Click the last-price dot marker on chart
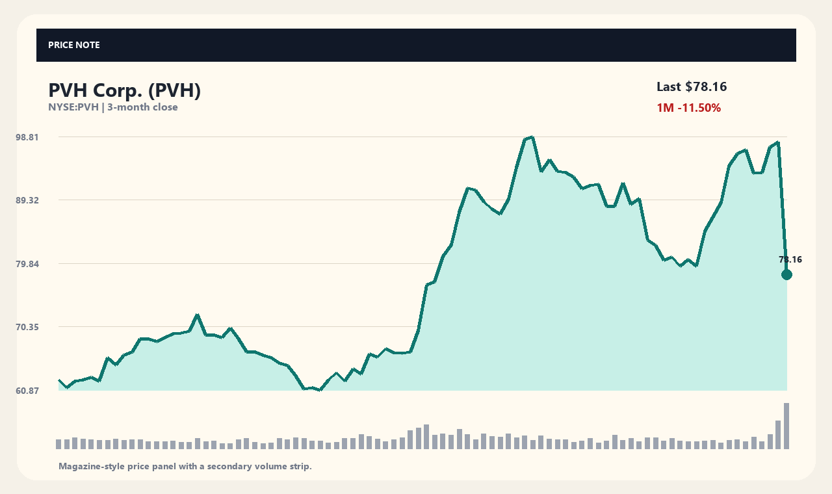 point(786,275)
